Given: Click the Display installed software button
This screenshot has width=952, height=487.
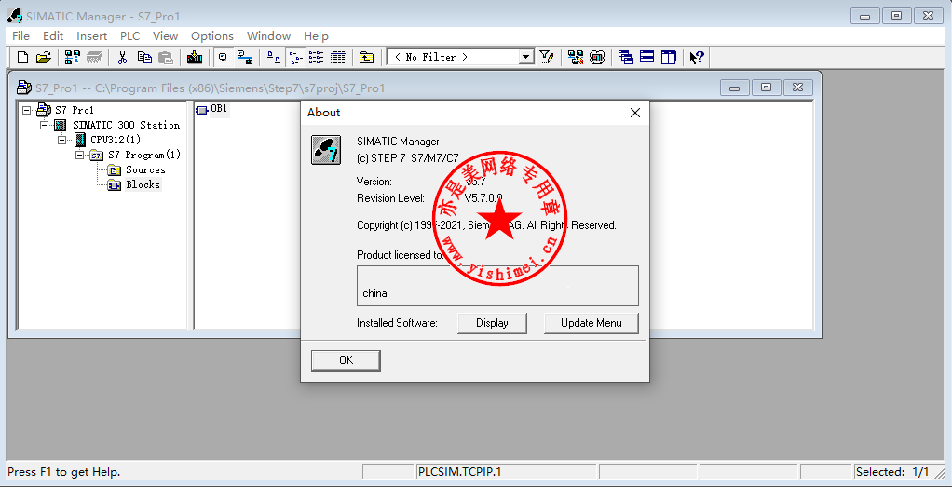Looking at the screenshot, I should point(492,323).
